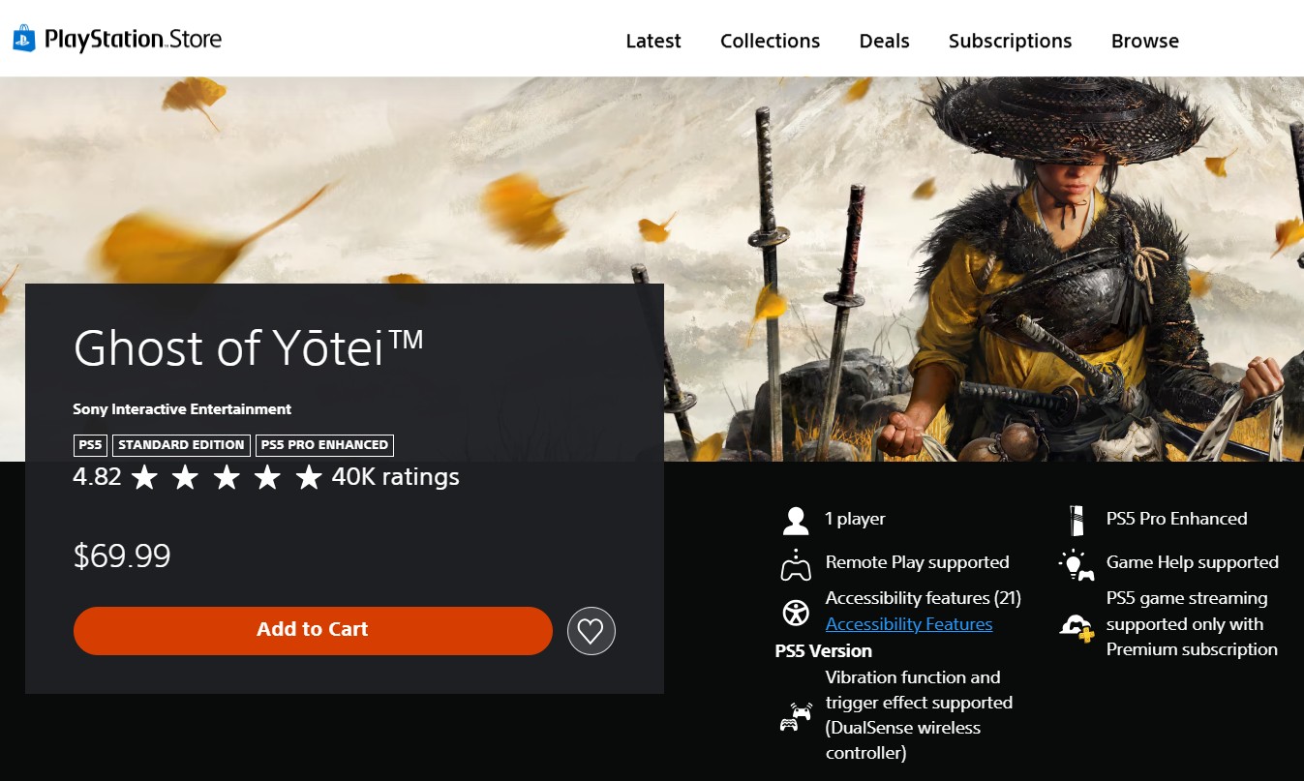This screenshot has width=1304, height=781.
Task: Click the DualSense vibration controller icon
Action: tap(796, 717)
